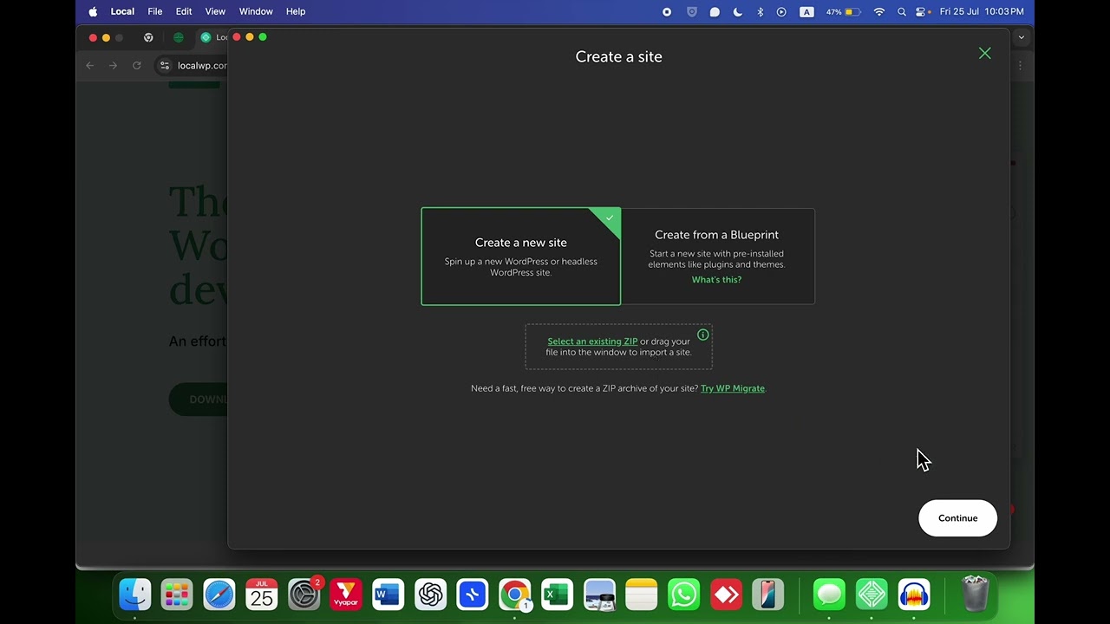Click the screen recording stop icon in menu bar
This screenshot has height=624, width=1110.
pos(667,12)
